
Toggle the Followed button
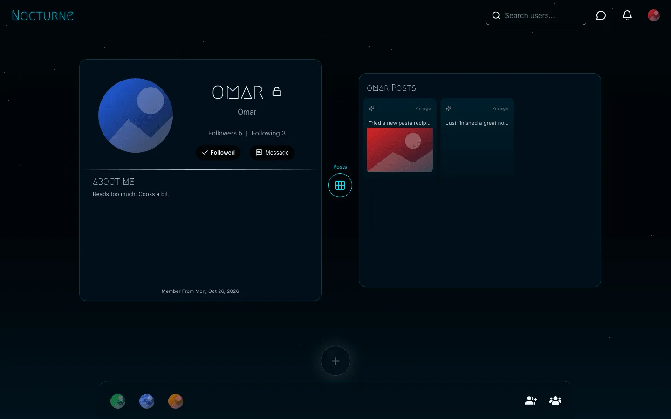(218, 153)
